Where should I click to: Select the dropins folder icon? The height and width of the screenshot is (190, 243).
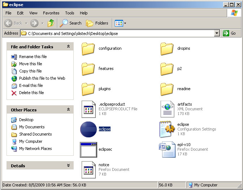pyautogui.click(x=167, y=49)
